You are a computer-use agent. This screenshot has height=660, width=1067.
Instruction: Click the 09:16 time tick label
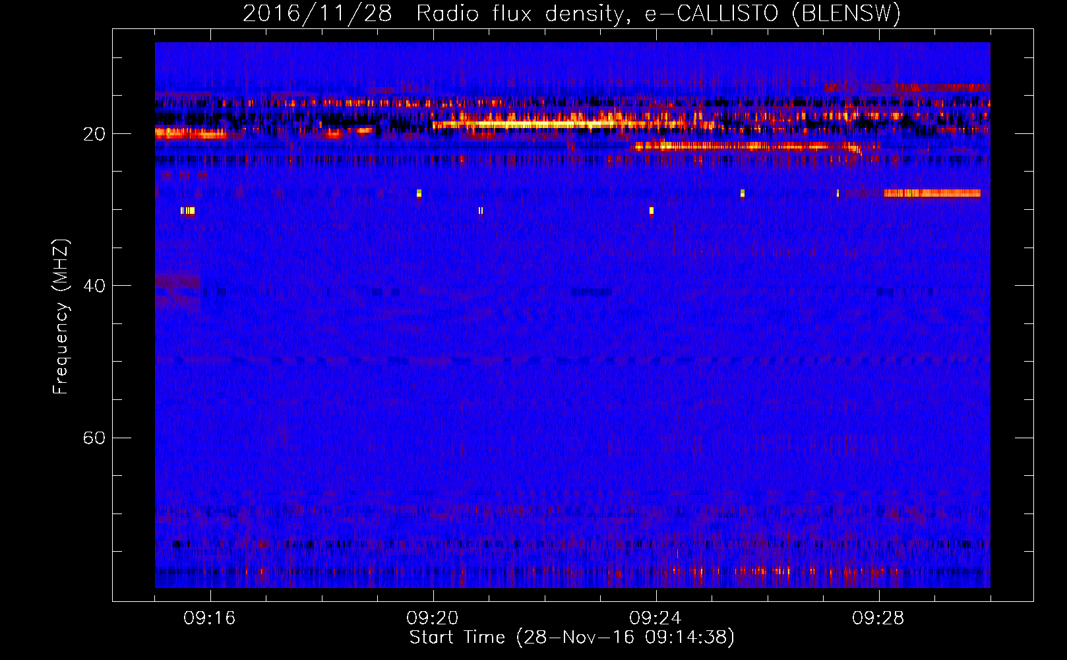(210, 618)
